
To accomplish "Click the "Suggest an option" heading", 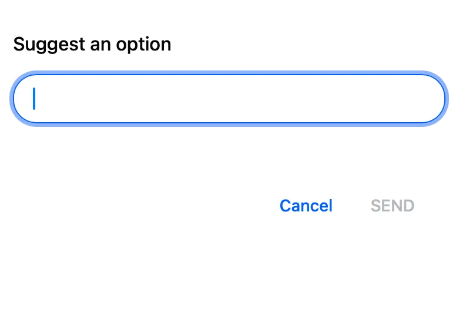I will (x=92, y=44).
